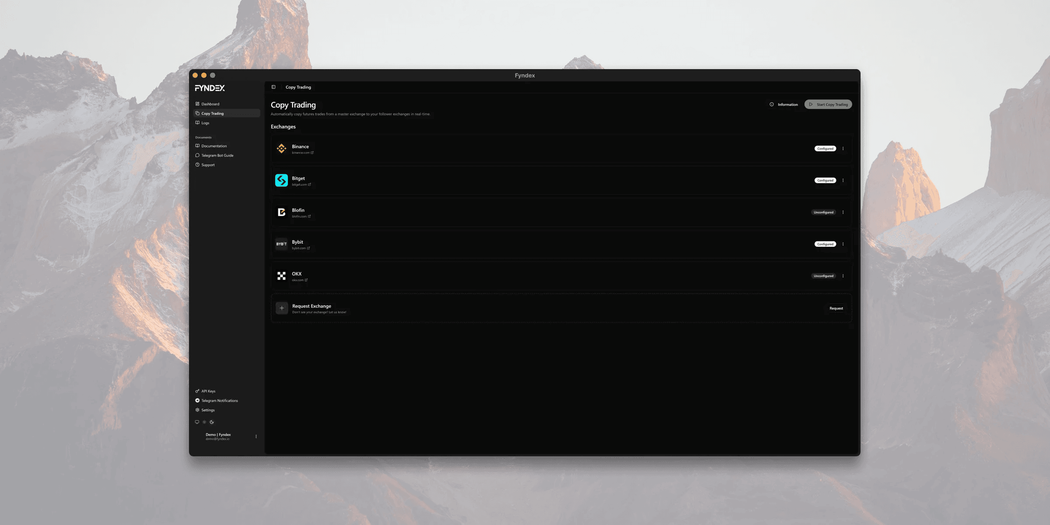Toggle the sidebar panel icon
1050x525 pixels.
point(273,87)
